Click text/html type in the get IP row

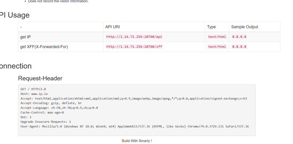217,37
